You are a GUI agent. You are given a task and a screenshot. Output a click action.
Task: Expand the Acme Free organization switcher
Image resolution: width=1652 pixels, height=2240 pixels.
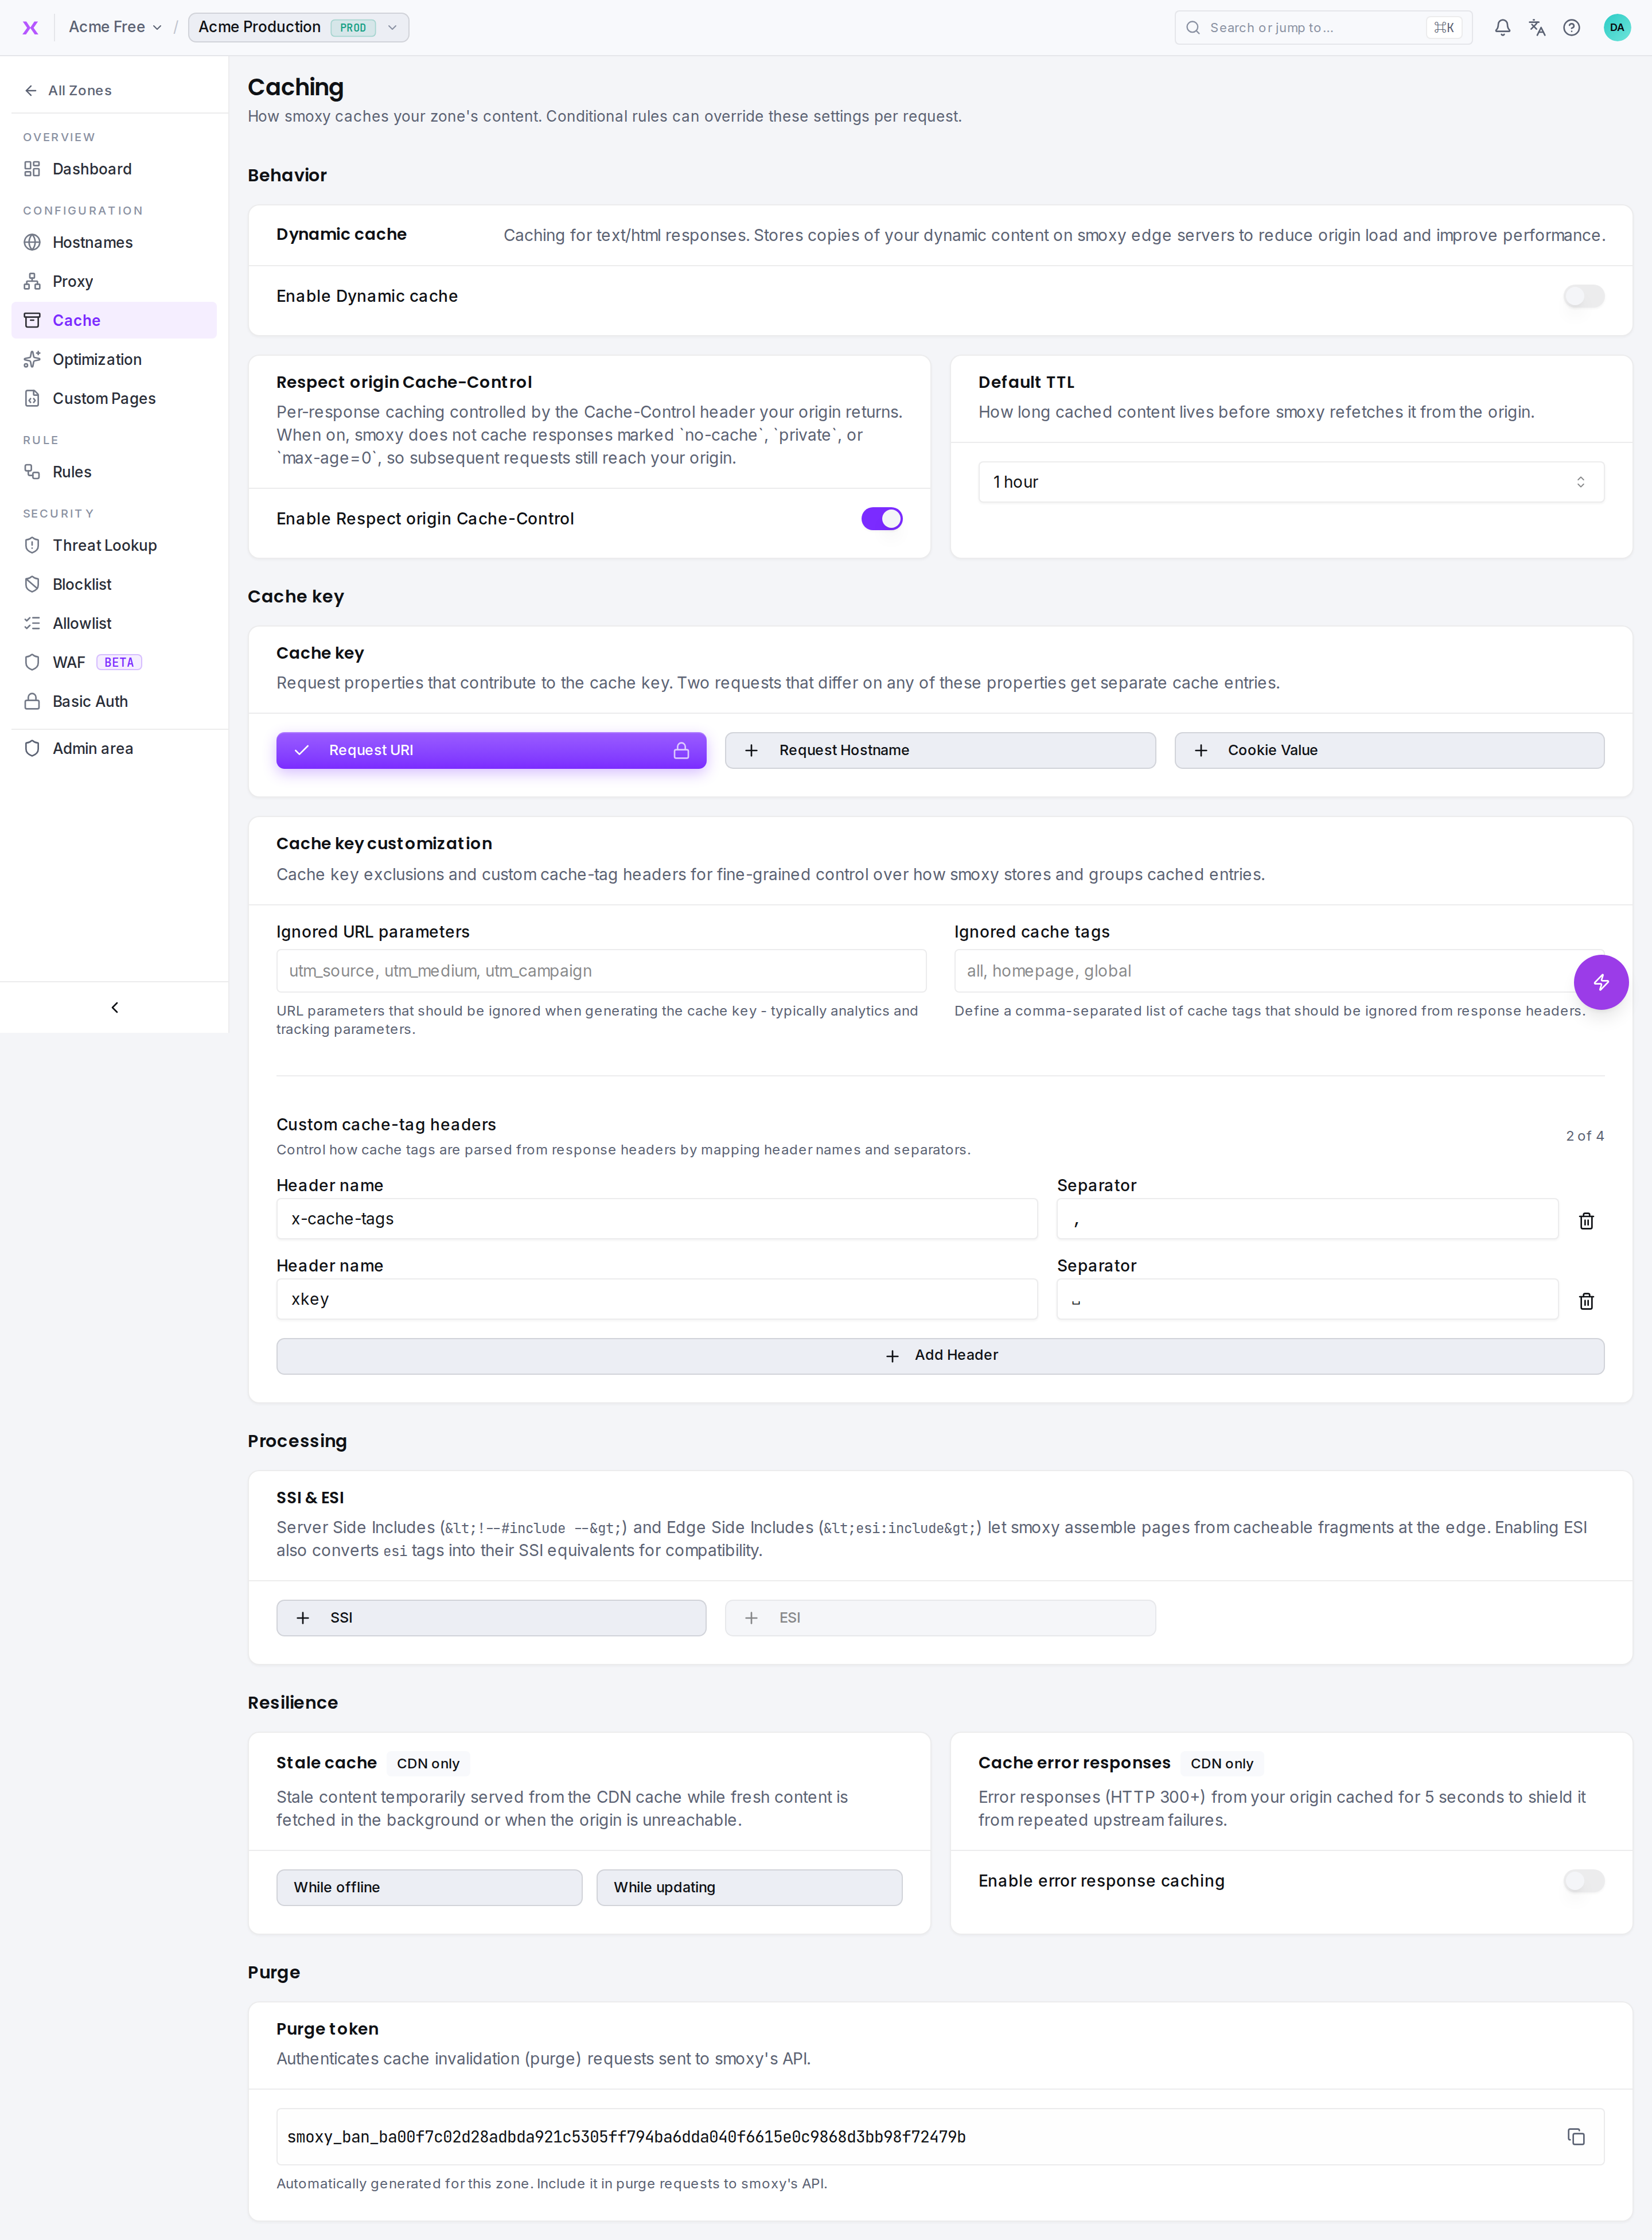point(115,27)
